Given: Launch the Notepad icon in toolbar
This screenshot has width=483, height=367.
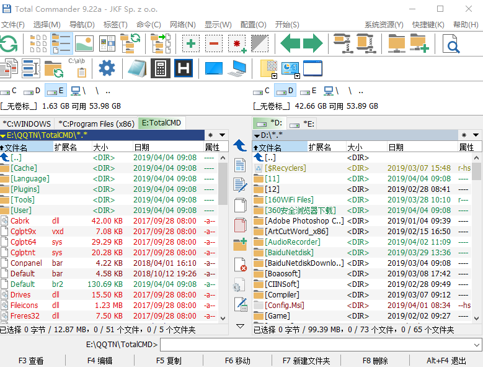Looking at the screenshot, I should [x=138, y=68].
